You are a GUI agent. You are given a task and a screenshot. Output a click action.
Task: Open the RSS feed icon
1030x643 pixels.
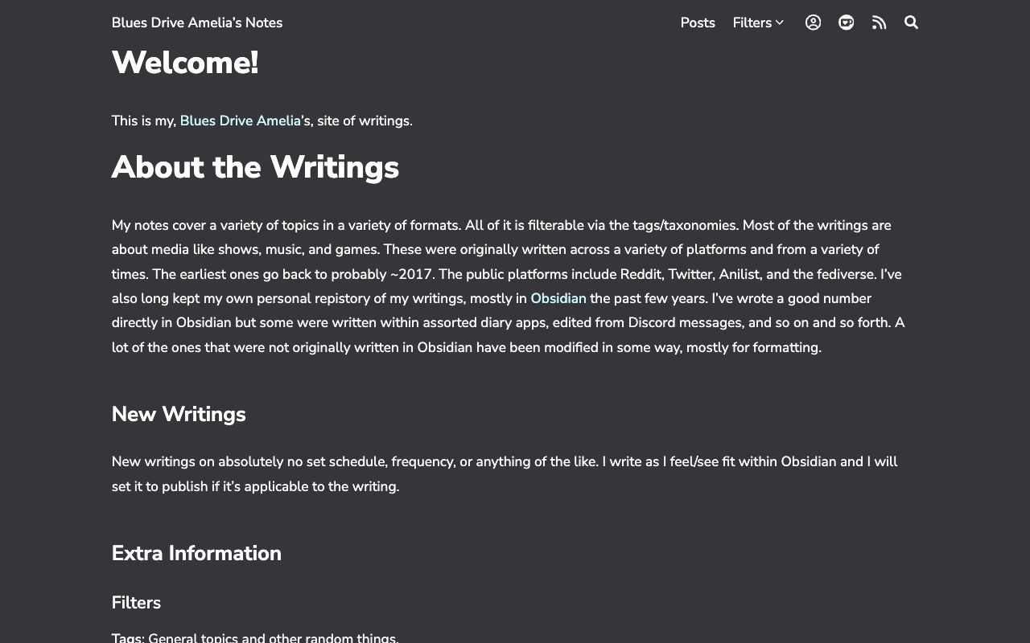879,23
